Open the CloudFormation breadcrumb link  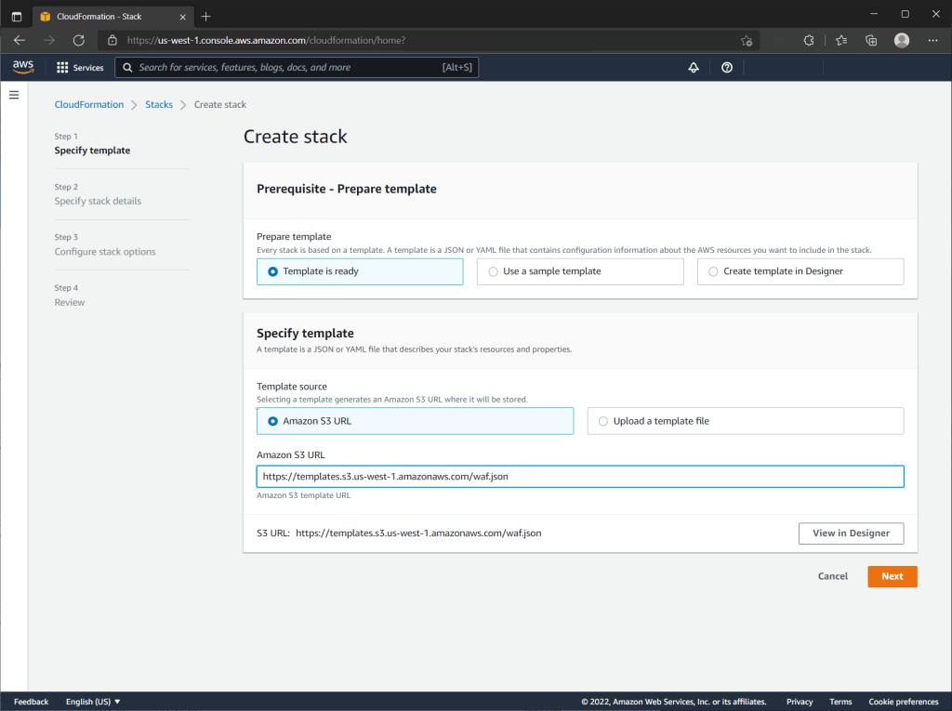coord(88,105)
